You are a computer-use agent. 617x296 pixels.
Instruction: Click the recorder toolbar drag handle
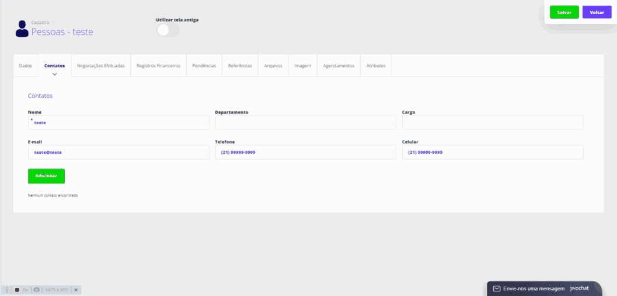pyautogui.click(x=6, y=290)
